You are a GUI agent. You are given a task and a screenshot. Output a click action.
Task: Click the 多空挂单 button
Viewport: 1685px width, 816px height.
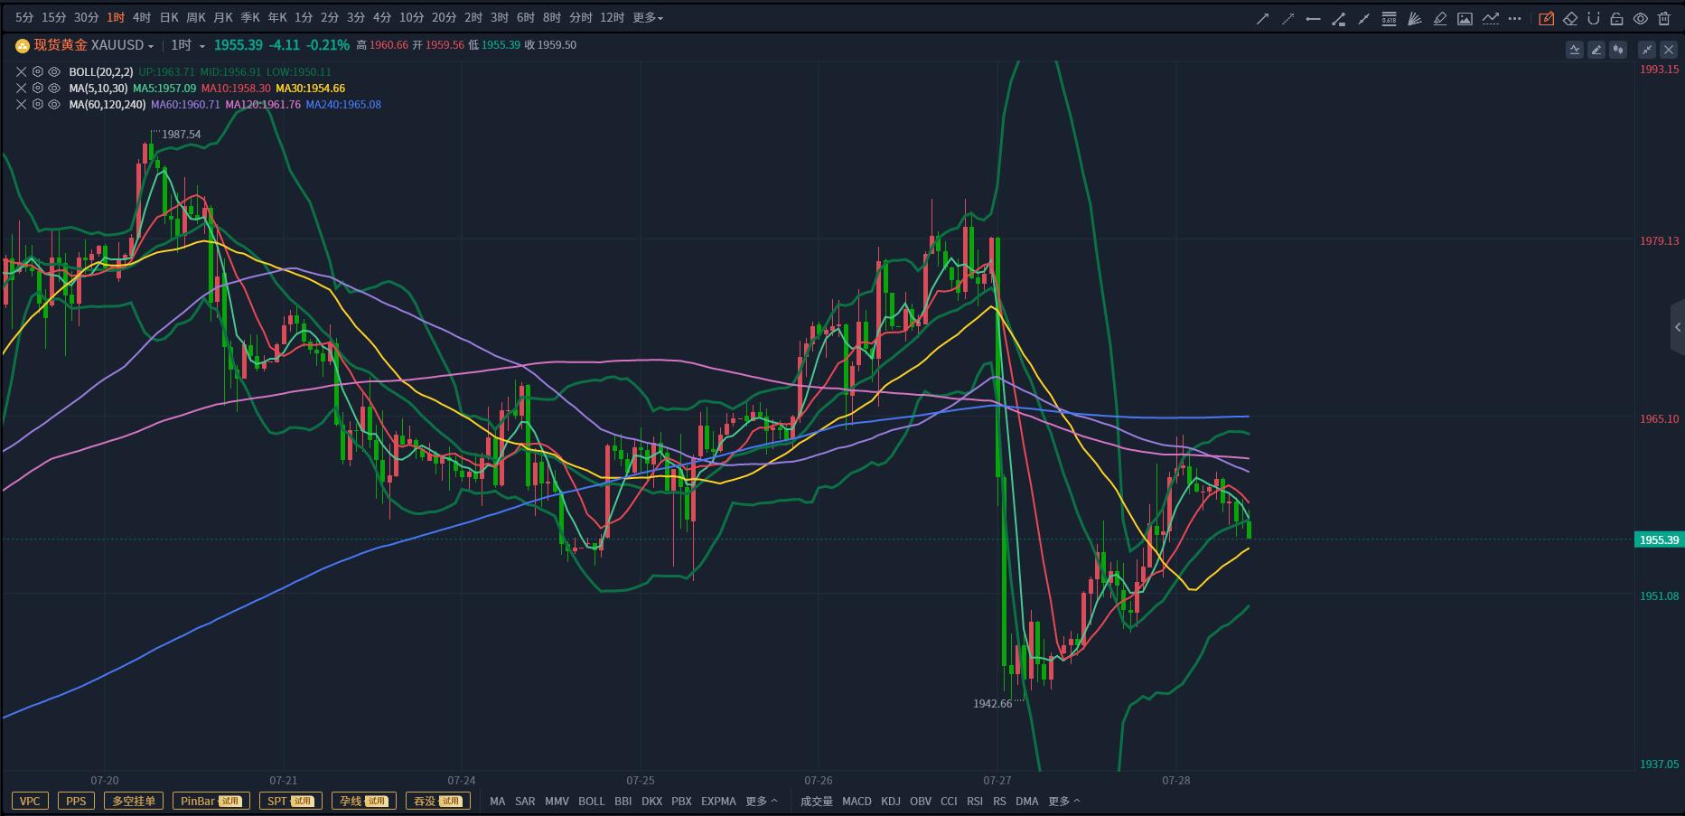134,801
